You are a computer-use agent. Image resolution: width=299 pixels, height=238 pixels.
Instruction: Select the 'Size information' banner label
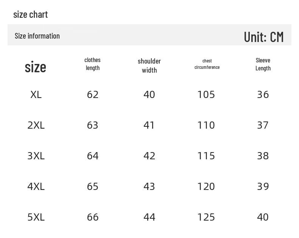pyautogui.click(x=37, y=36)
